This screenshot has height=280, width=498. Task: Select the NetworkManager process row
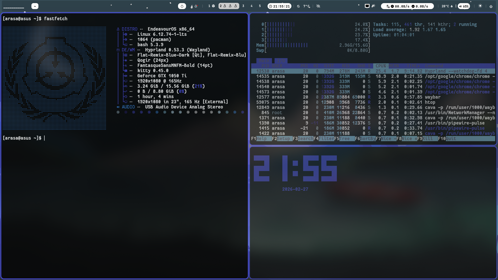pyautogui.click(x=373, y=113)
